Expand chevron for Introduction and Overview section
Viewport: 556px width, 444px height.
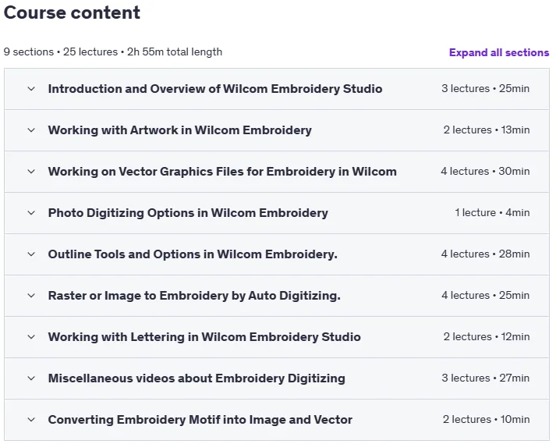(x=31, y=89)
